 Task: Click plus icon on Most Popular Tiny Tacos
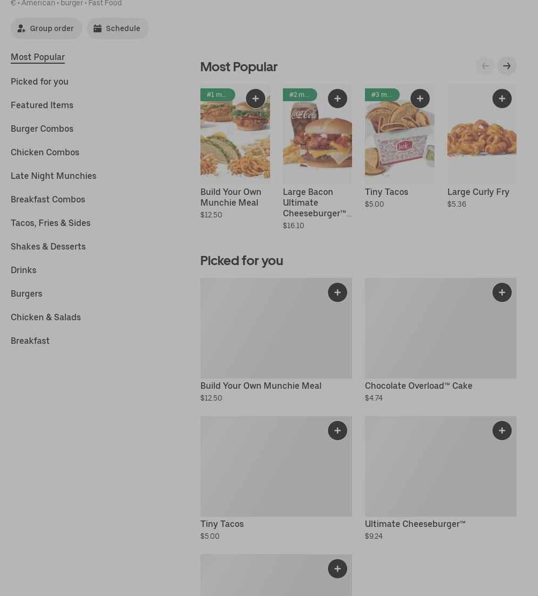(x=420, y=99)
